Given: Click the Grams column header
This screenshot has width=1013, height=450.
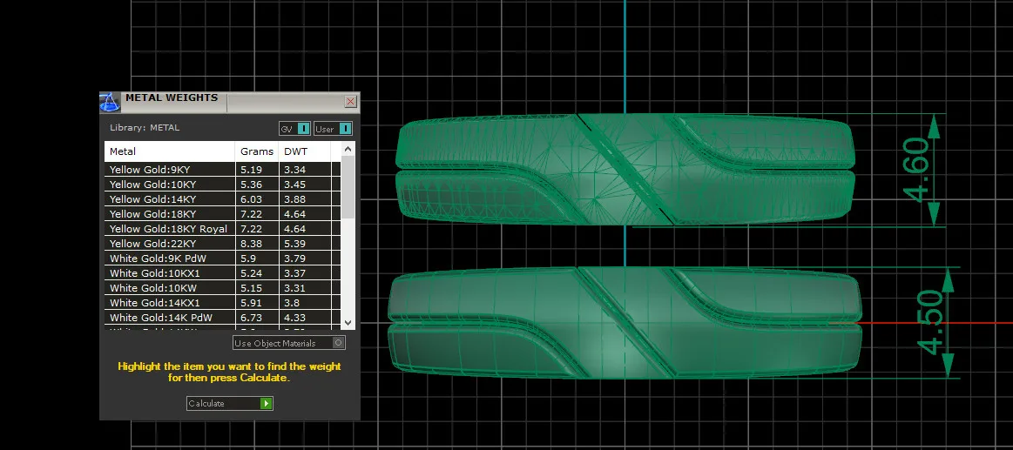Looking at the screenshot, I should (x=256, y=151).
